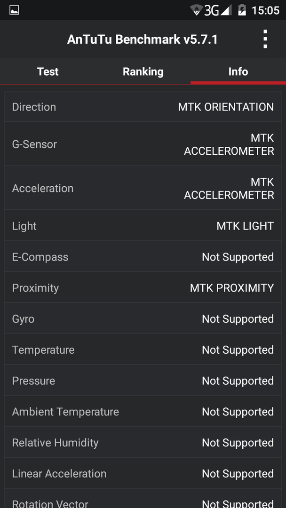Screen dimensions: 286x508
Task: Select the E-Compass Not Supported row
Action: point(143,257)
